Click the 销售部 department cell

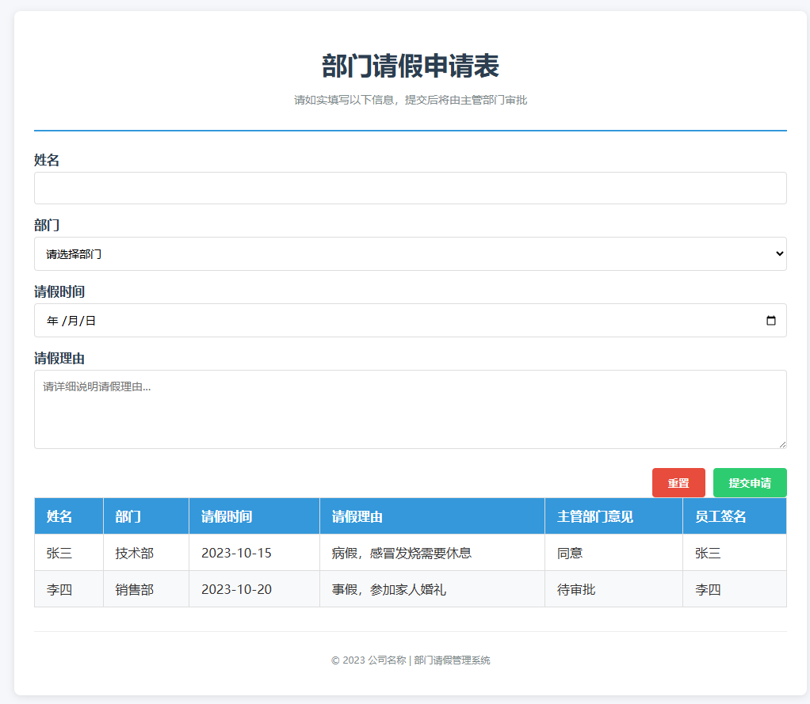click(134, 589)
